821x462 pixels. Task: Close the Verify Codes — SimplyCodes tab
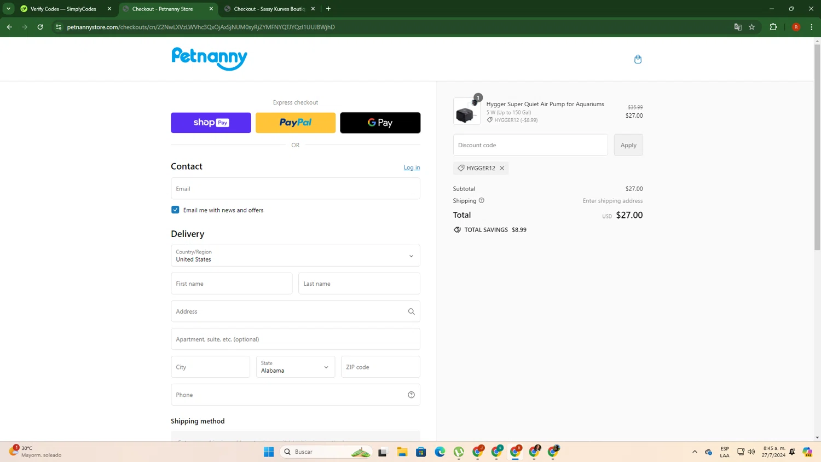pos(109,9)
